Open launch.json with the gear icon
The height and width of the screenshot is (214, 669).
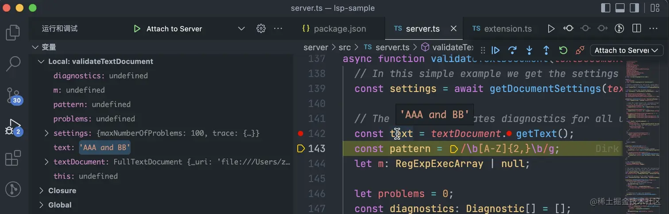click(x=261, y=28)
